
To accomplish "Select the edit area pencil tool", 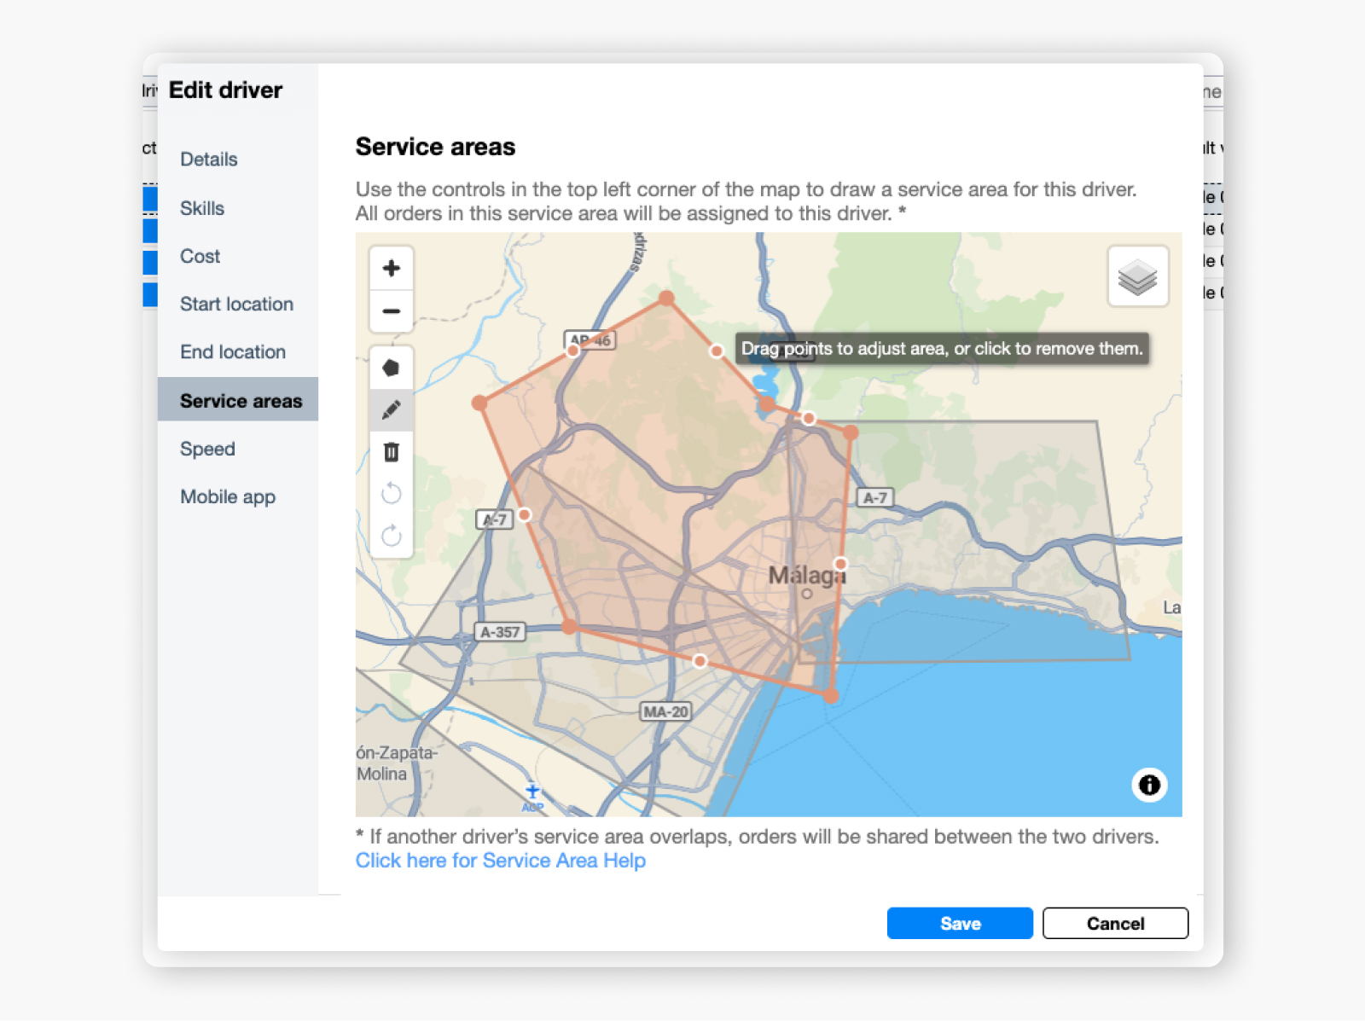I will (391, 409).
